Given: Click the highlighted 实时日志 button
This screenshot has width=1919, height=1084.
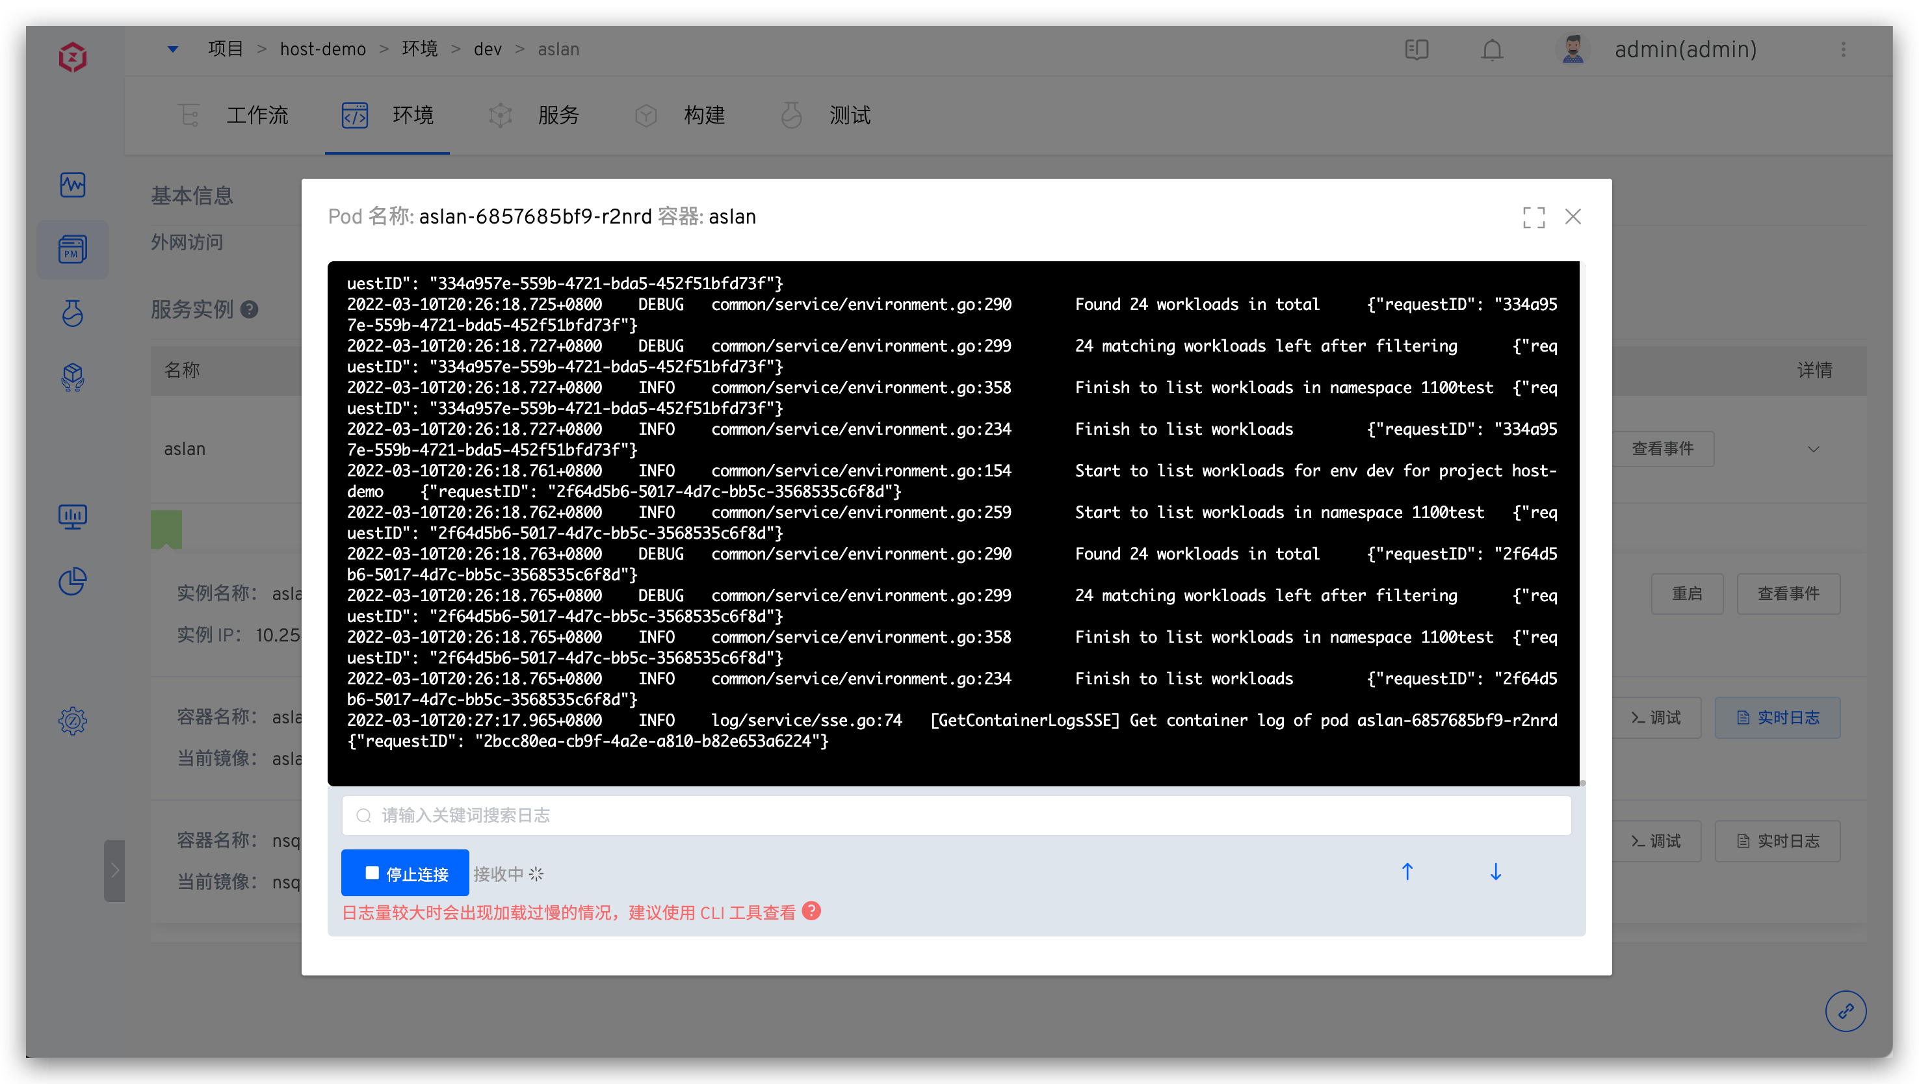Looking at the screenshot, I should pyautogui.click(x=1777, y=717).
